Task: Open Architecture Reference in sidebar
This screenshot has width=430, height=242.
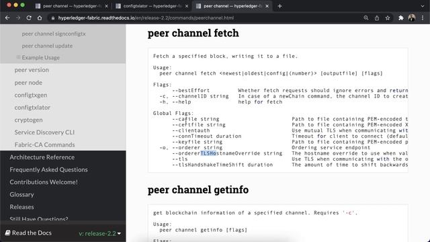Action: 42,157
